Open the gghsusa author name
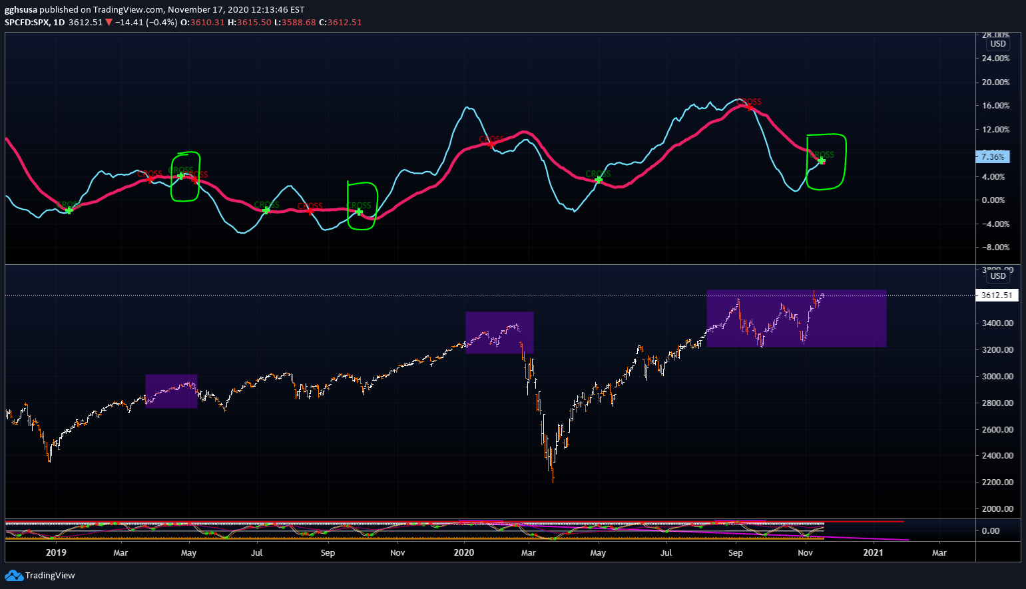 click(21, 10)
